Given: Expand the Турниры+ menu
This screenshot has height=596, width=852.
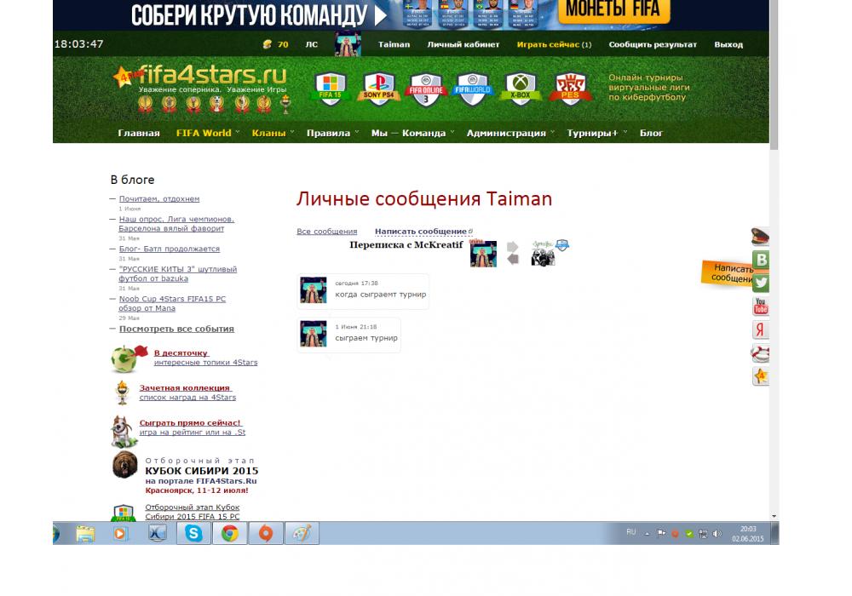Looking at the screenshot, I should pos(592,133).
